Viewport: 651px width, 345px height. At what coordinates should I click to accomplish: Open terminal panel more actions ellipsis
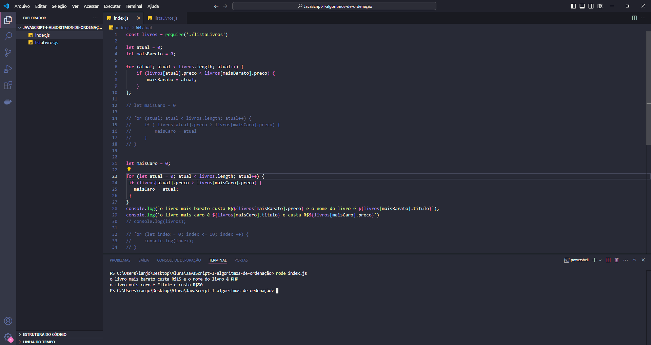coord(626,260)
